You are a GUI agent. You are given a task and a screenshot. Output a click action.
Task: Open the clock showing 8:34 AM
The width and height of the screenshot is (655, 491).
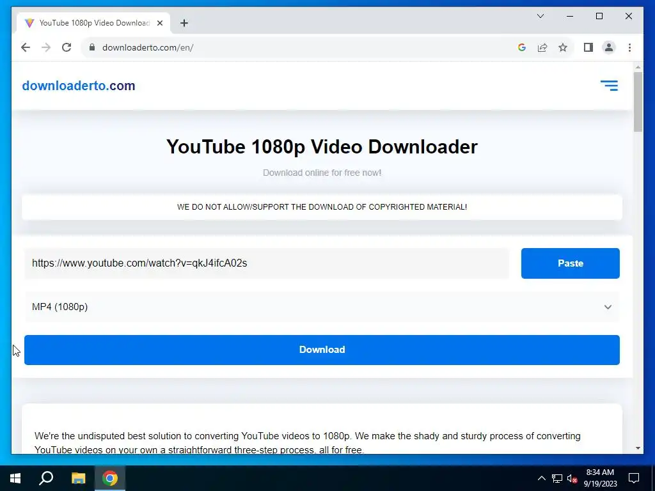(x=600, y=478)
